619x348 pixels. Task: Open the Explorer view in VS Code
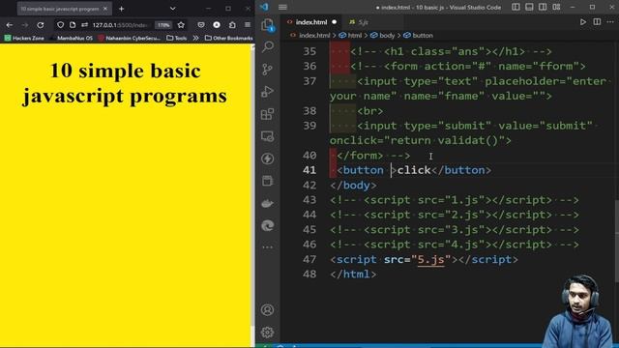click(x=268, y=25)
